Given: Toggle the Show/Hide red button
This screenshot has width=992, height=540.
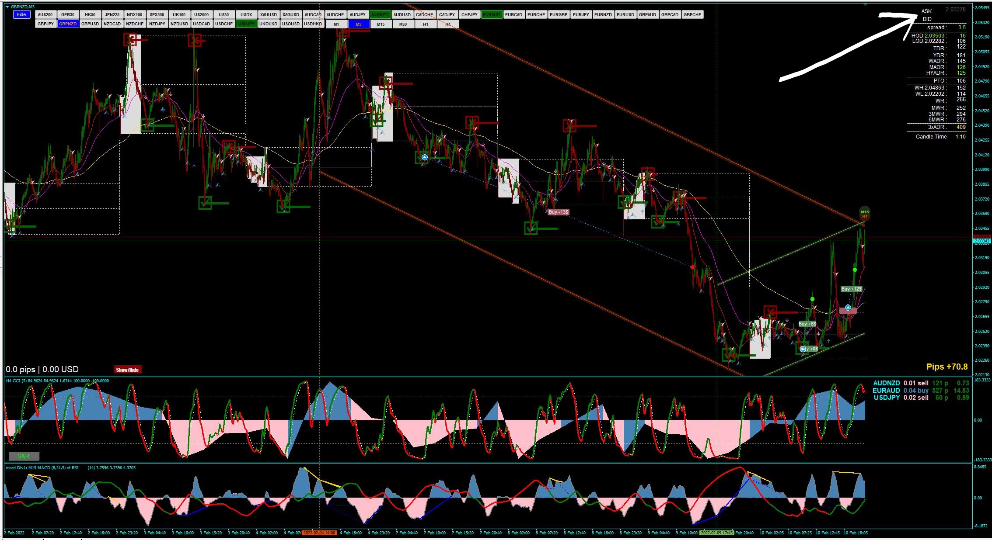Looking at the screenshot, I should (x=127, y=370).
